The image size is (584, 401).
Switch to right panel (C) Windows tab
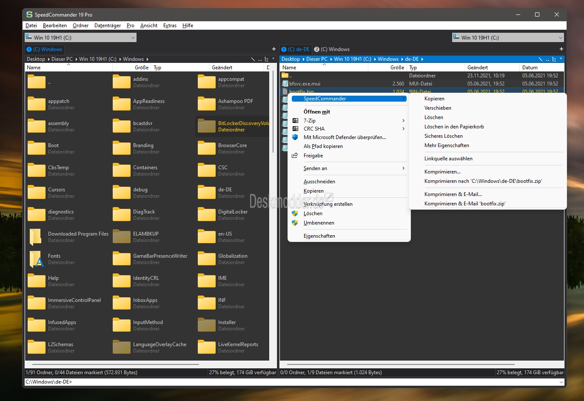(x=332, y=49)
